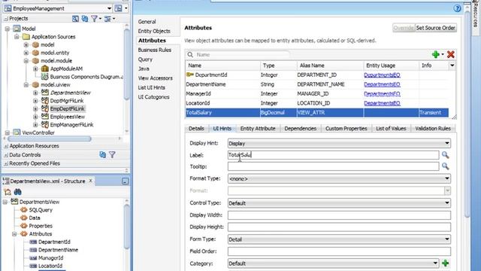The image size is (481, 271).
Task: Open the Validation Rules tab
Action: tap(433, 129)
